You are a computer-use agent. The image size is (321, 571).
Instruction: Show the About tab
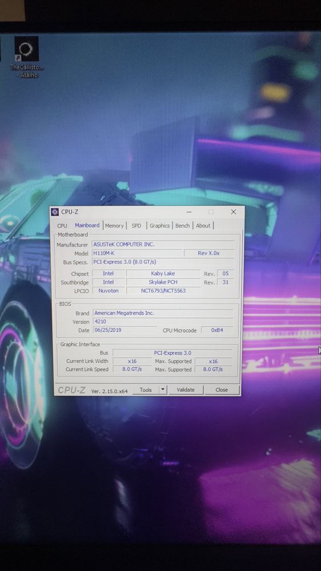203,226
